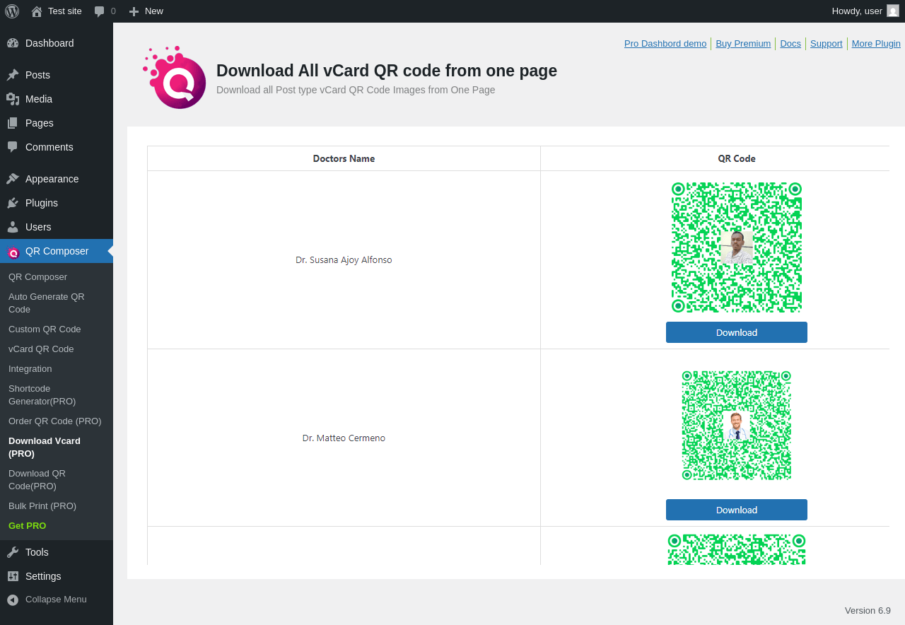The image size is (905, 625).
Task: Select the Posts pin icon
Action: tap(13, 75)
